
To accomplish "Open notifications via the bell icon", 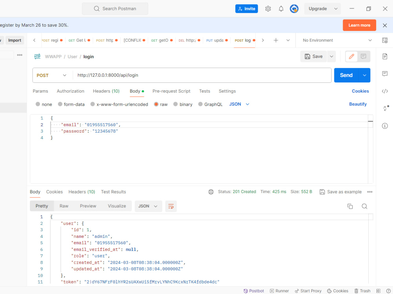I will pyautogui.click(x=281, y=8).
